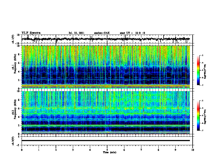Click the 'VLF Spectra' title text

(x=31, y=33)
